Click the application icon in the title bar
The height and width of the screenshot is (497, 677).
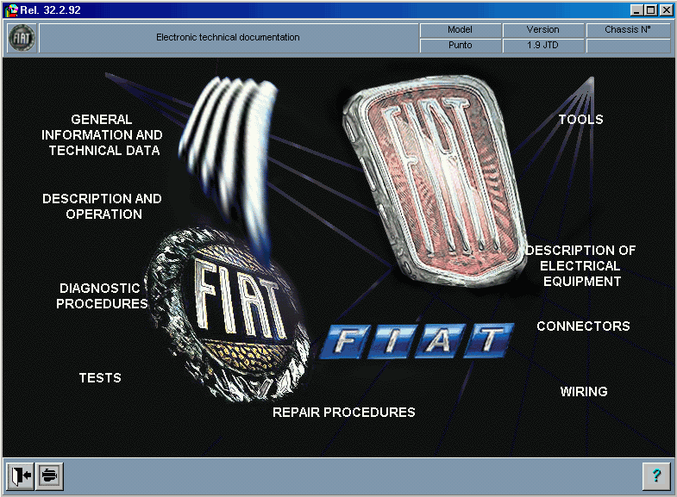pyautogui.click(x=12, y=10)
